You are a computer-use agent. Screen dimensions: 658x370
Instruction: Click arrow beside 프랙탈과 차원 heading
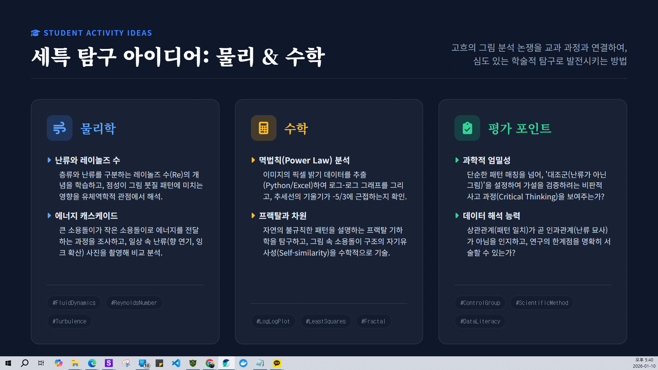253,215
